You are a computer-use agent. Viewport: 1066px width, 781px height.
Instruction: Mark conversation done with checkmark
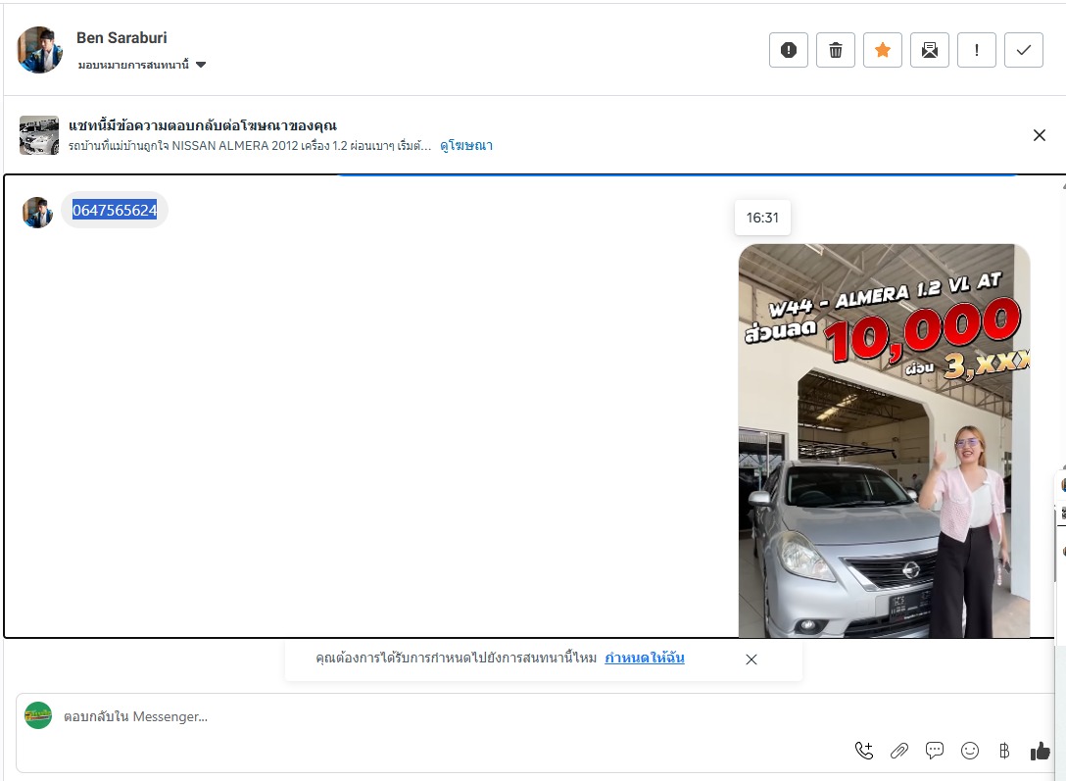click(x=1023, y=50)
